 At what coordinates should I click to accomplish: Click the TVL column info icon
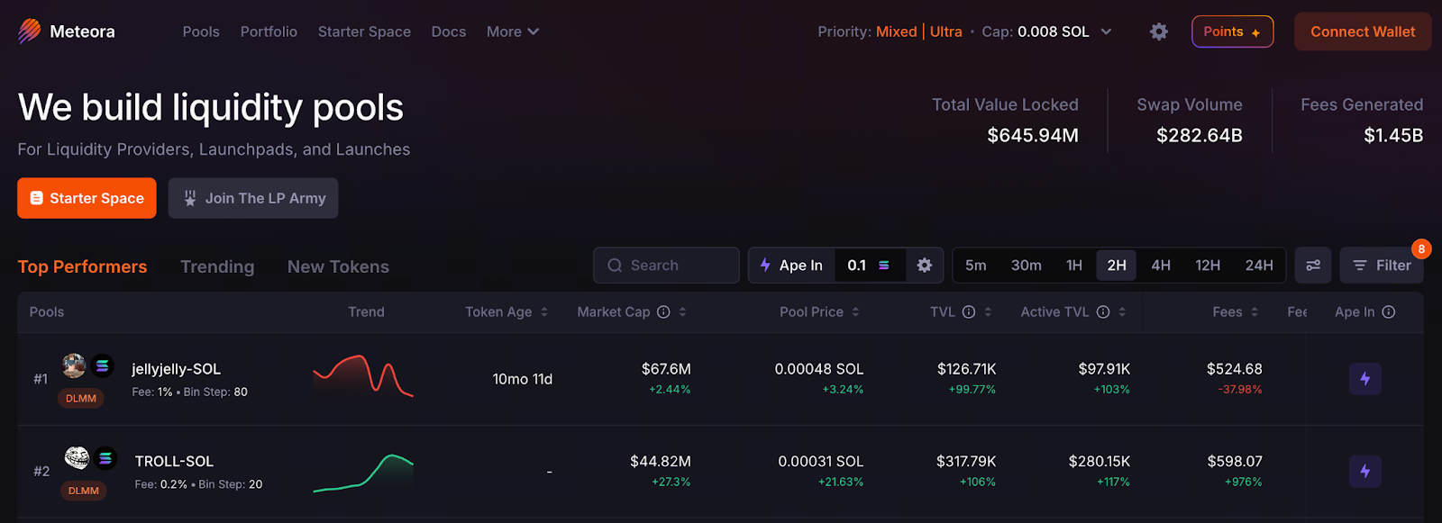click(x=969, y=312)
